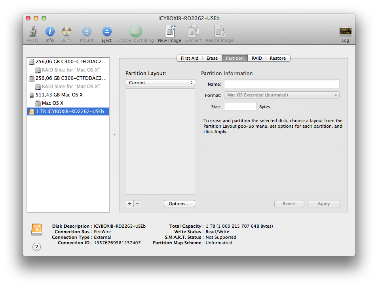Select 1 TB ICYBOXIB-RD2262-USEb disk
Viewport: 378px width, 287px height.
68,111
